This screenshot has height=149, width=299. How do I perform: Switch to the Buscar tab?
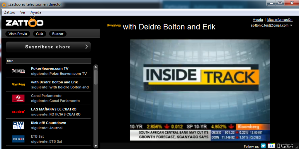pos(58,34)
